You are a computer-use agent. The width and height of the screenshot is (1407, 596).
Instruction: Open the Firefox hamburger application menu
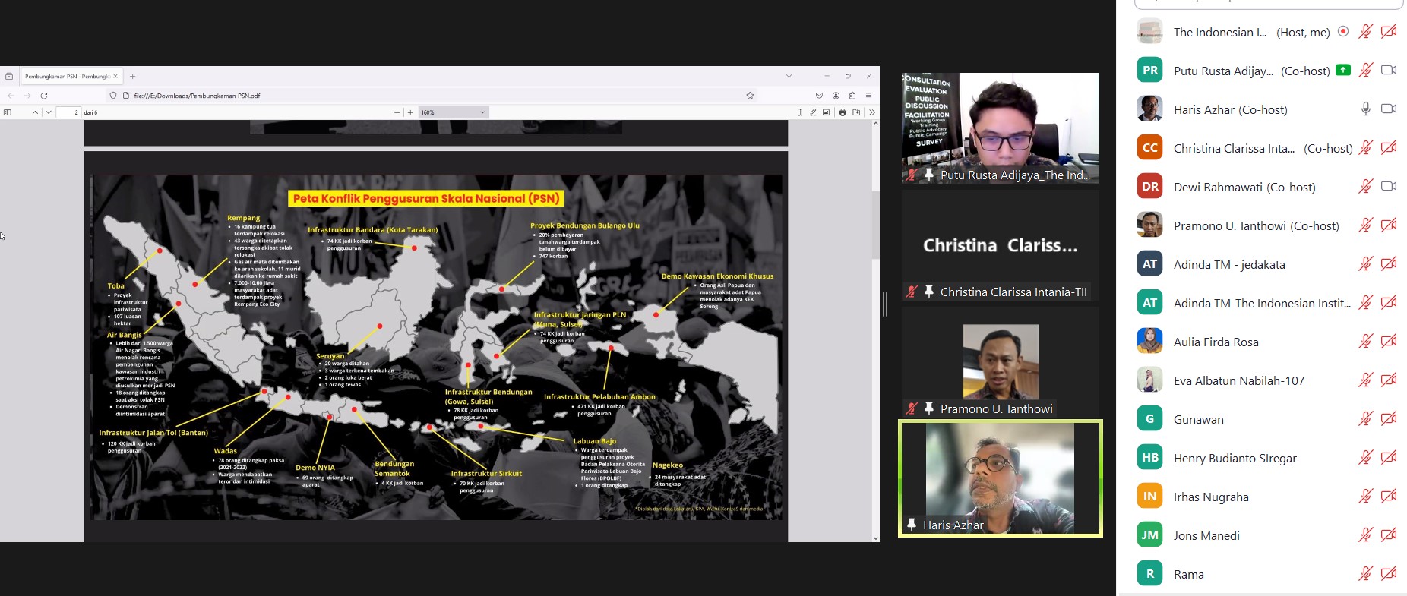tap(868, 96)
